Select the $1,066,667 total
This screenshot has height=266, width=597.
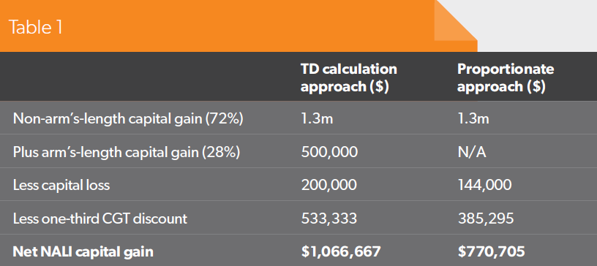[341, 251]
